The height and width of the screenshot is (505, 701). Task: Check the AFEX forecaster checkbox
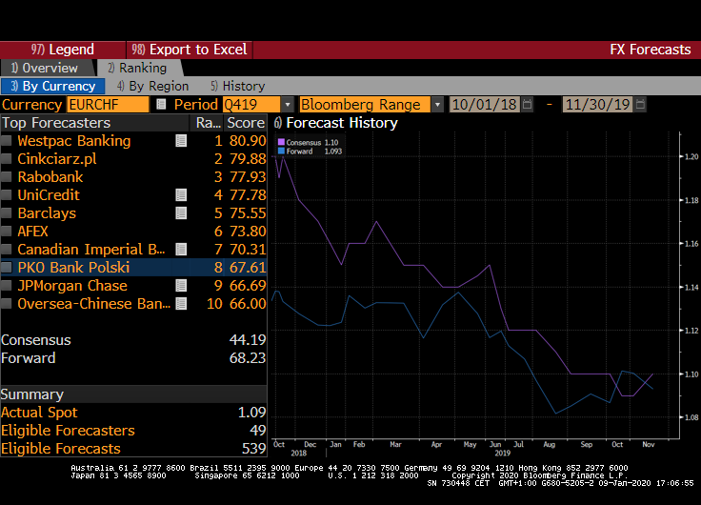tap(7, 232)
